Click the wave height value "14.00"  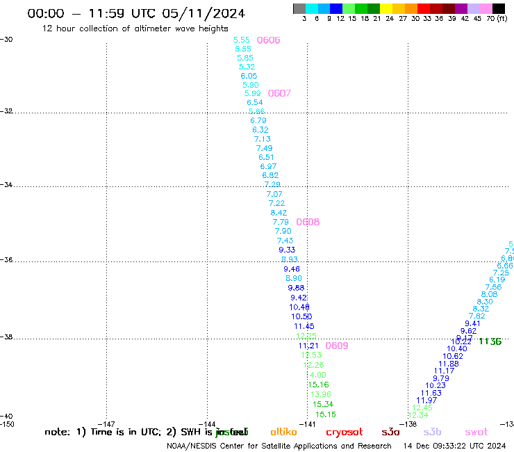pyautogui.click(x=316, y=375)
